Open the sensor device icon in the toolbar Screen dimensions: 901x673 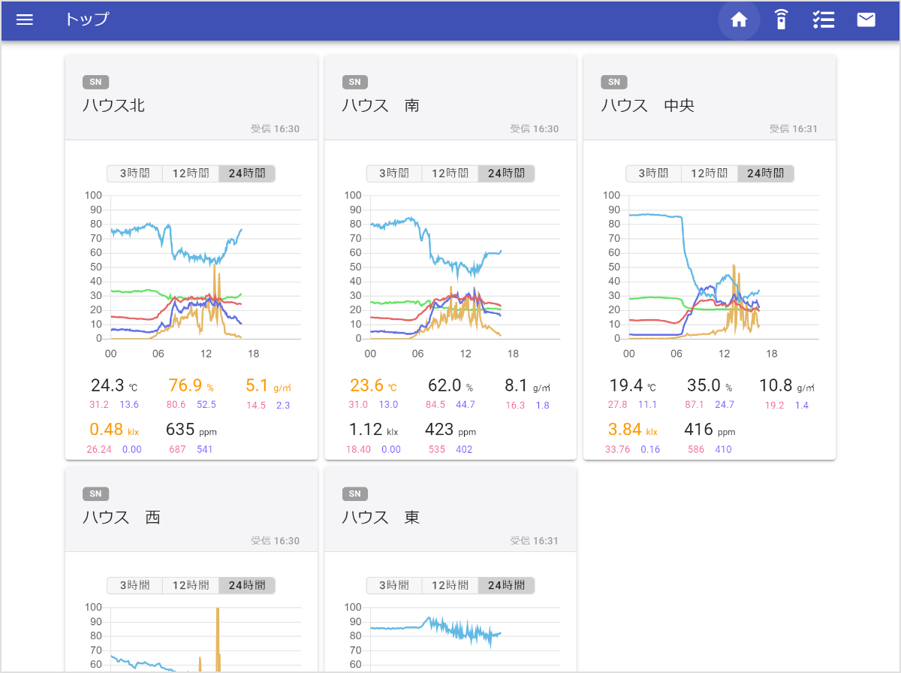tap(781, 20)
